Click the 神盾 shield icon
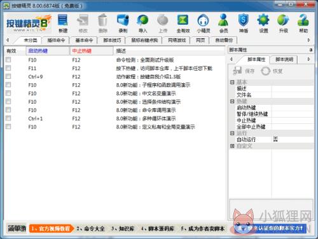 click(x=244, y=24)
